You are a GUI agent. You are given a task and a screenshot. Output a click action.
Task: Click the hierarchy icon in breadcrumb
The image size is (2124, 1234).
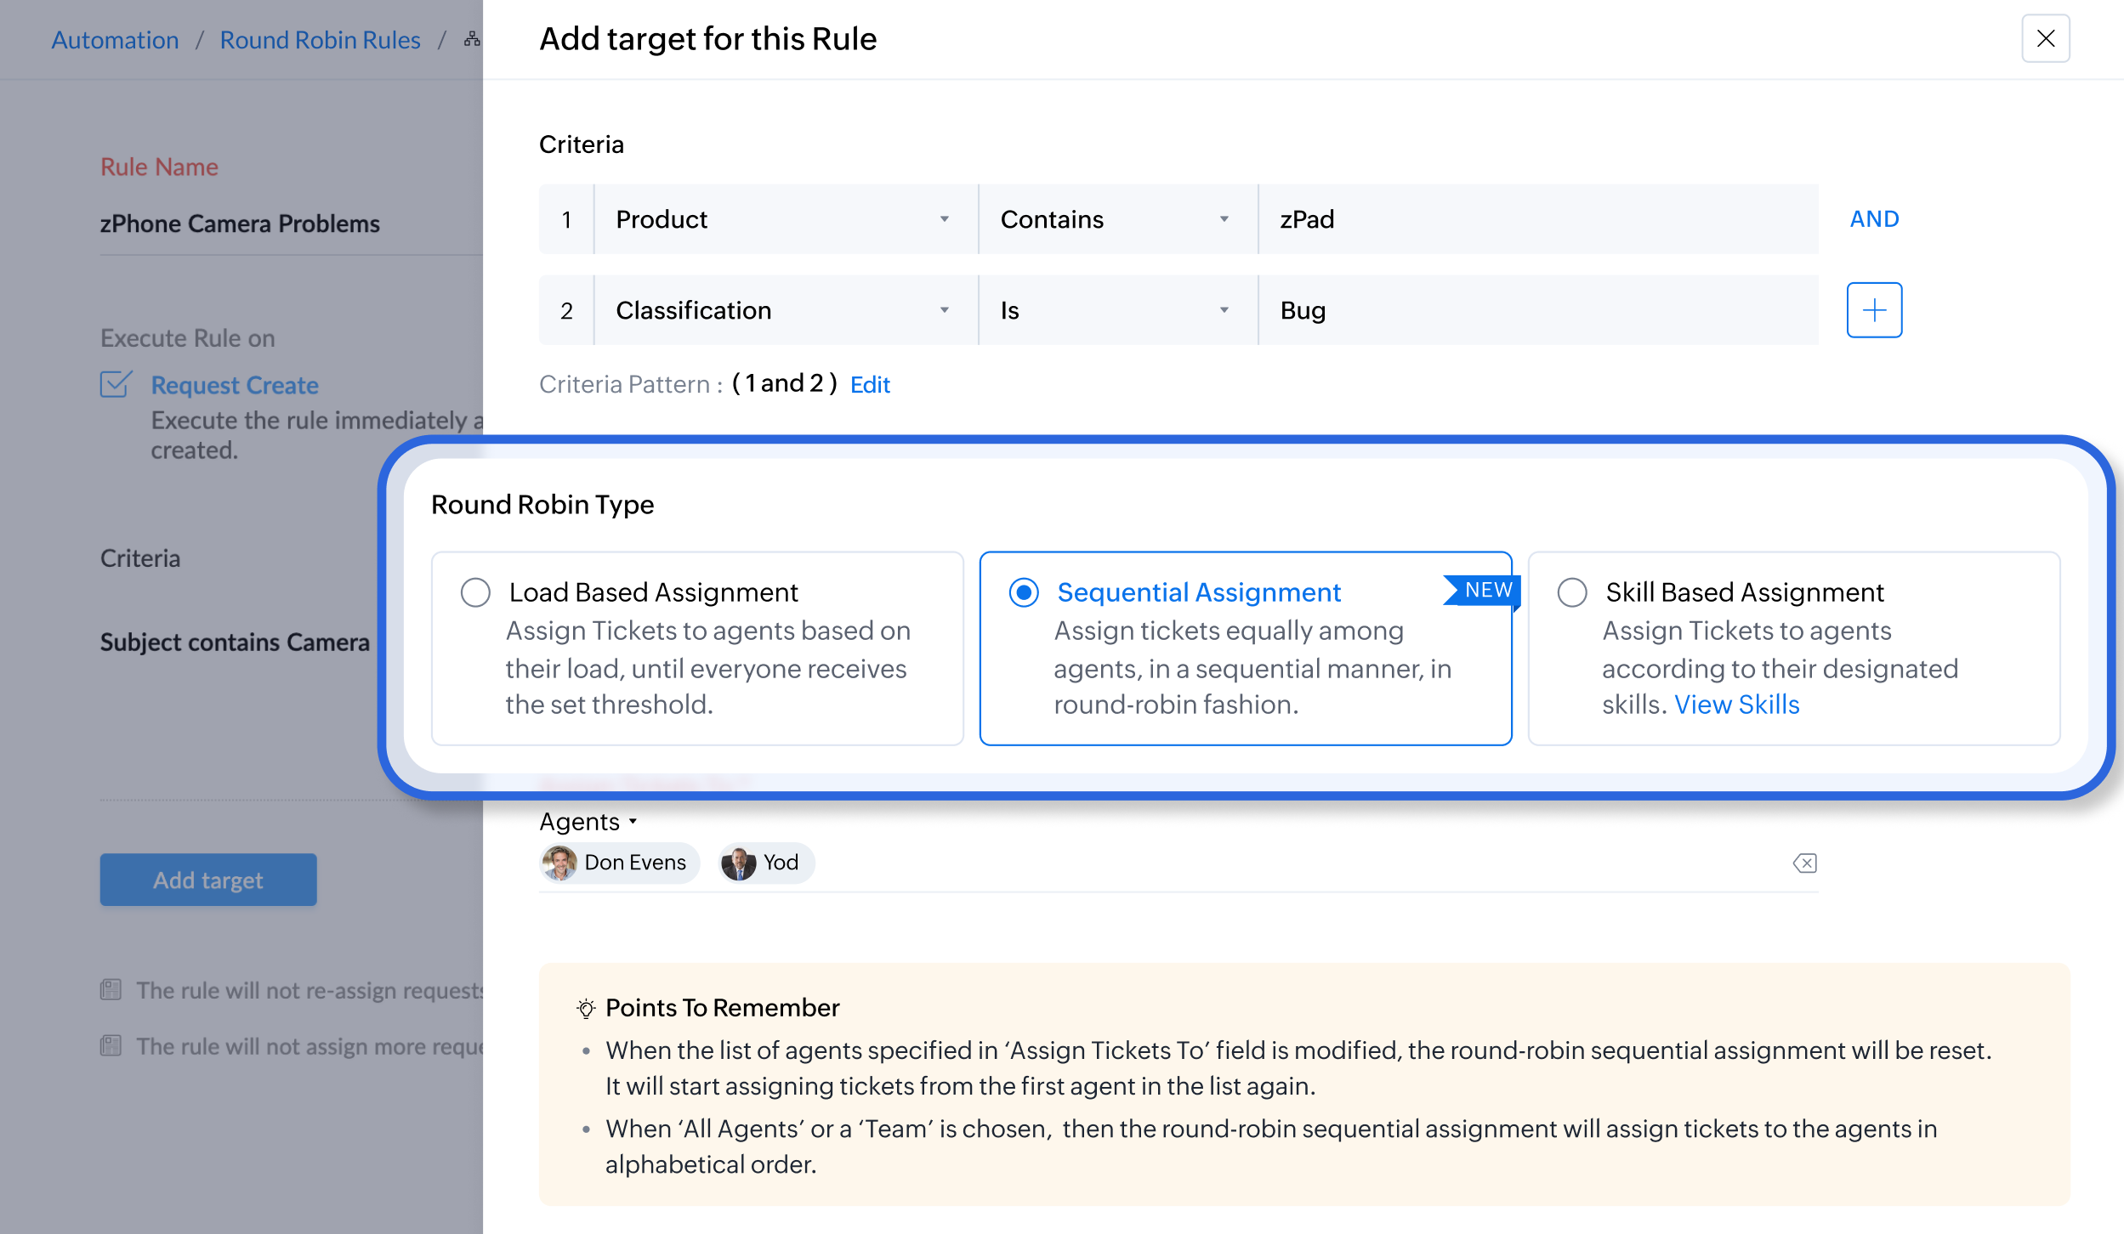(472, 39)
